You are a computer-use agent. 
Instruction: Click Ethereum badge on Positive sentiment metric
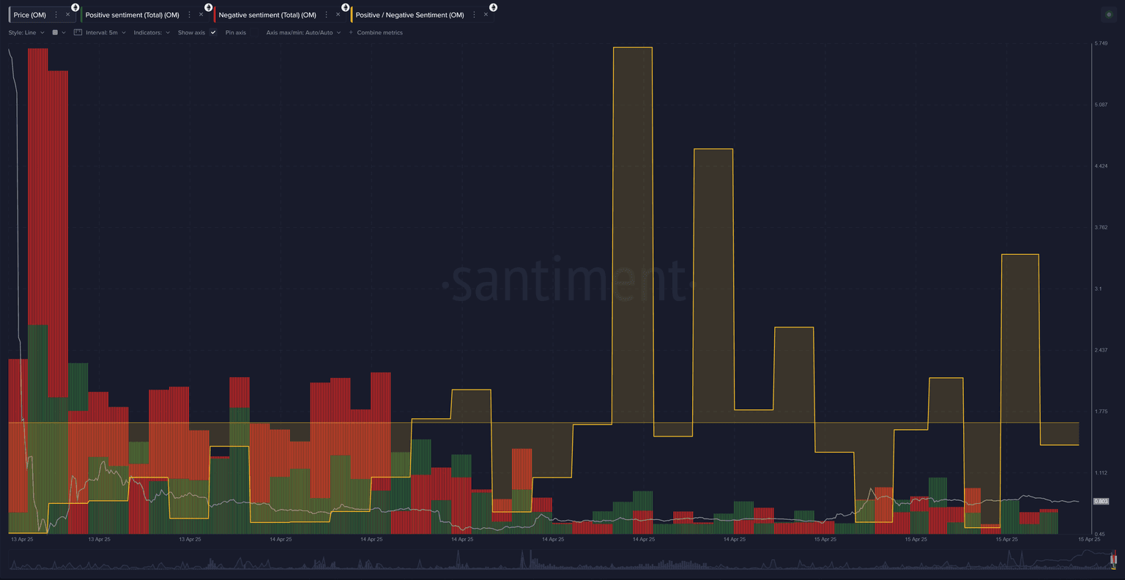coord(209,7)
